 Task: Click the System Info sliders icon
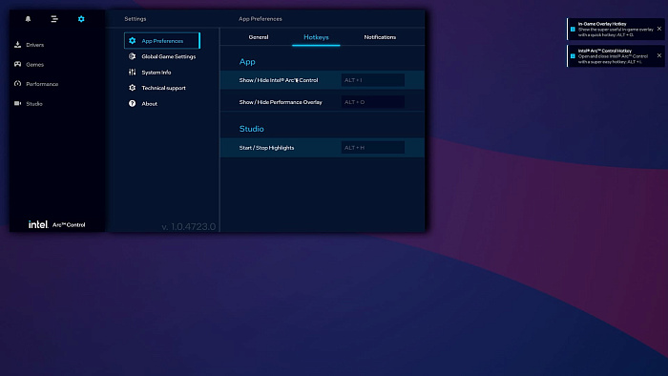tap(133, 72)
